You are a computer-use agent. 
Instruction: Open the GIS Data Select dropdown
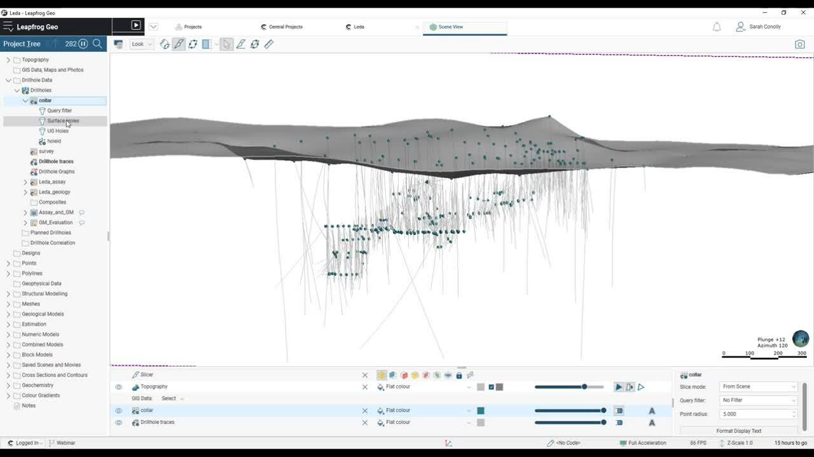tap(172, 399)
